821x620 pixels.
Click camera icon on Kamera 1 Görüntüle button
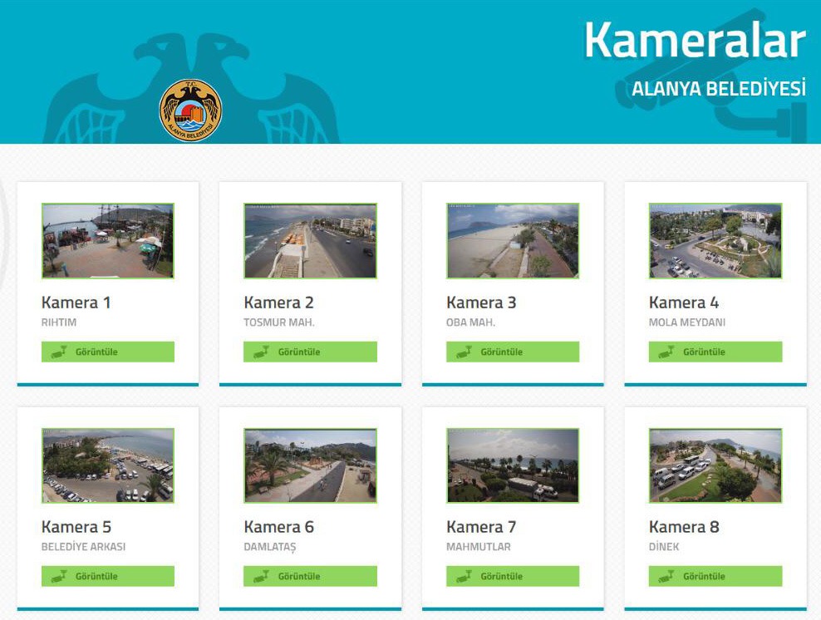click(x=59, y=352)
